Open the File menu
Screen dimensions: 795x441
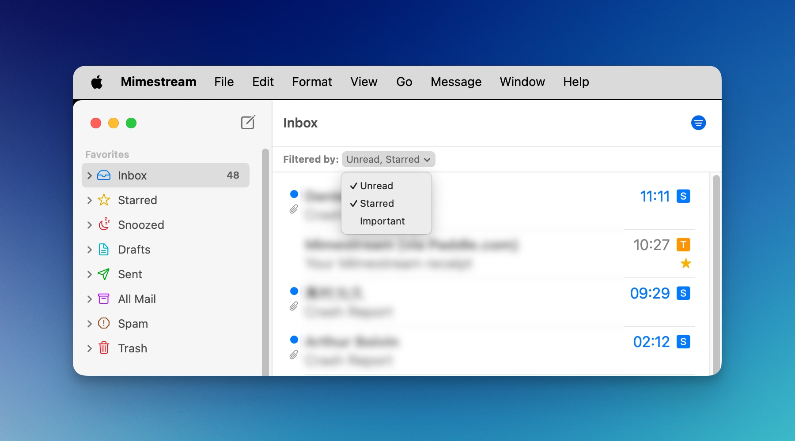[x=224, y=82]
